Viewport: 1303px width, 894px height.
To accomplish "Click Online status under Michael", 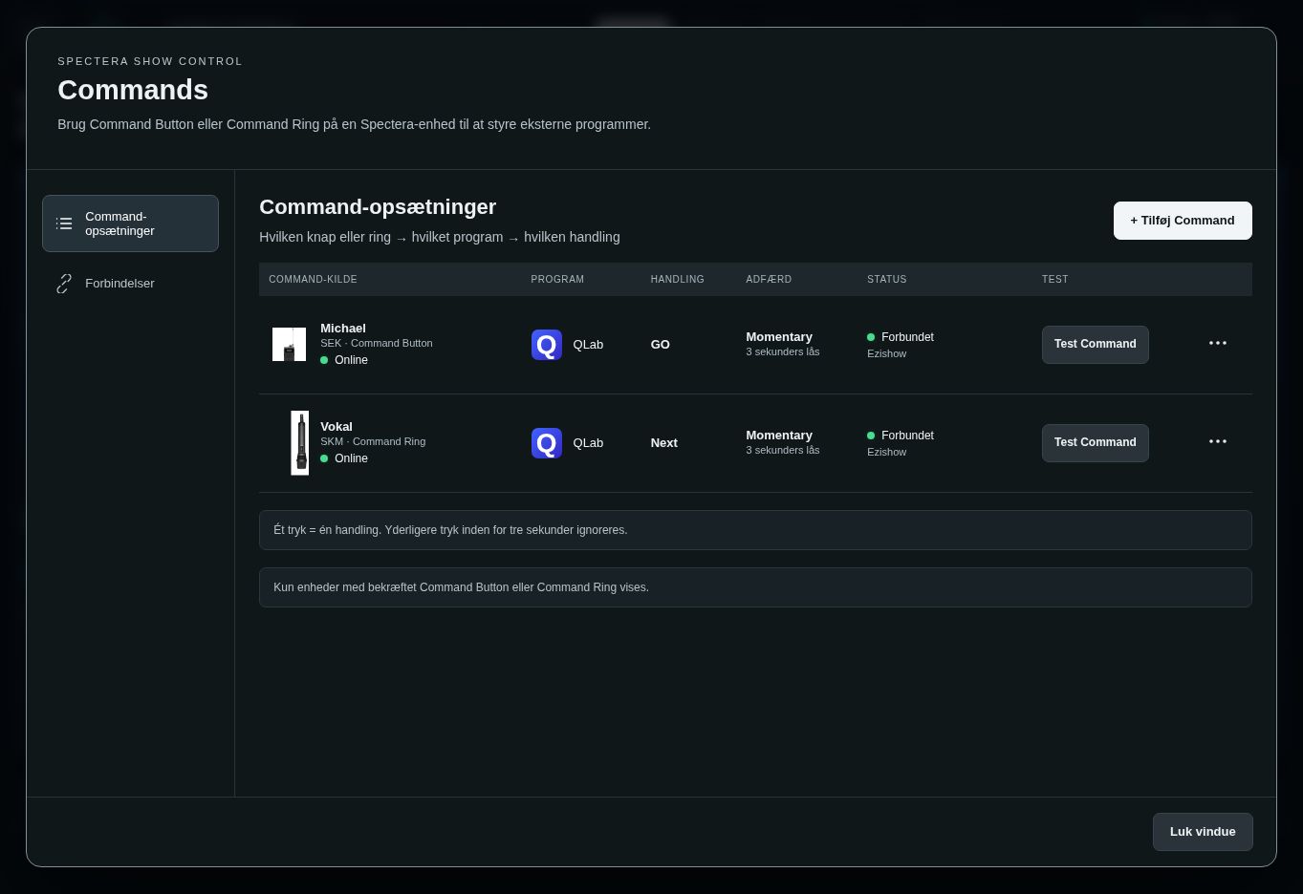I will (344, 360).
